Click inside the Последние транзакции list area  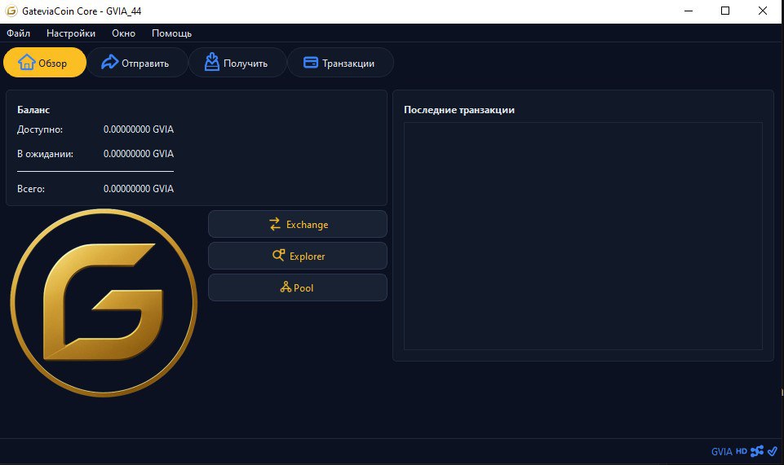pos(582,236)
